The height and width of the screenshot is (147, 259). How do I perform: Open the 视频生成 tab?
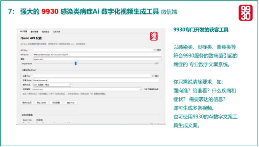(x=45, y=32)
